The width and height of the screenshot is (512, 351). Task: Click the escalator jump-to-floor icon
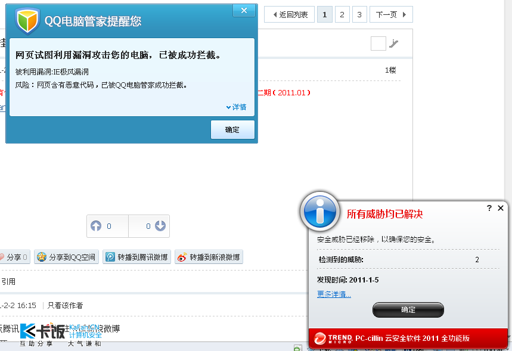[x=394, y=44]
